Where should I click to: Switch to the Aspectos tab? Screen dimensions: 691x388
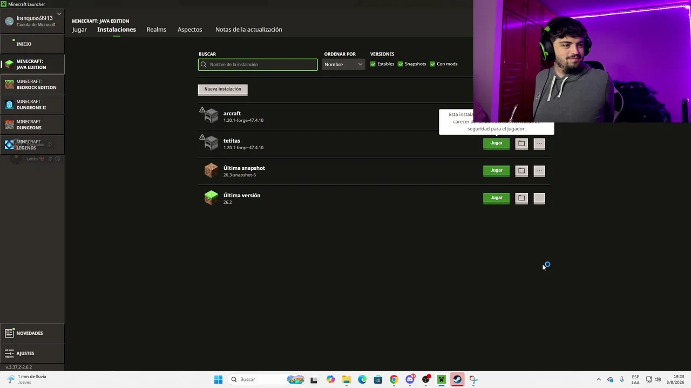pos(190,30)
